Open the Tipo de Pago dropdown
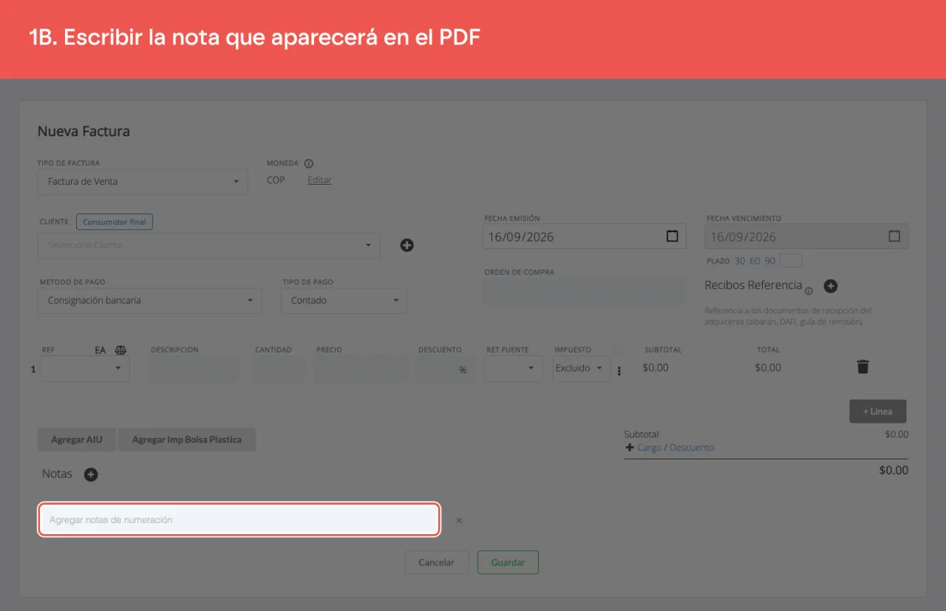The width and height of the screenshot is (946, 611). (344, 301)
